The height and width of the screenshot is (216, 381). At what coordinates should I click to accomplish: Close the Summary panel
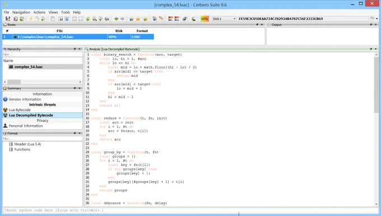[80, 88]
